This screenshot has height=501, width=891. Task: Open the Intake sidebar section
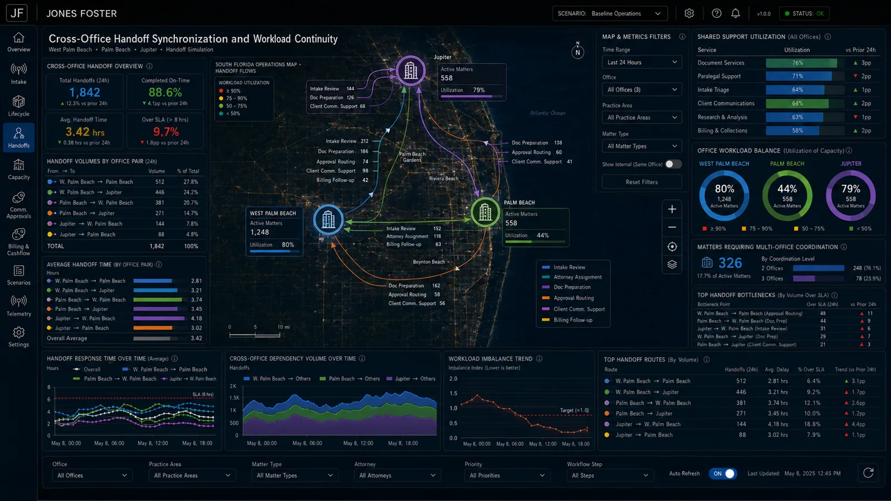18,74
